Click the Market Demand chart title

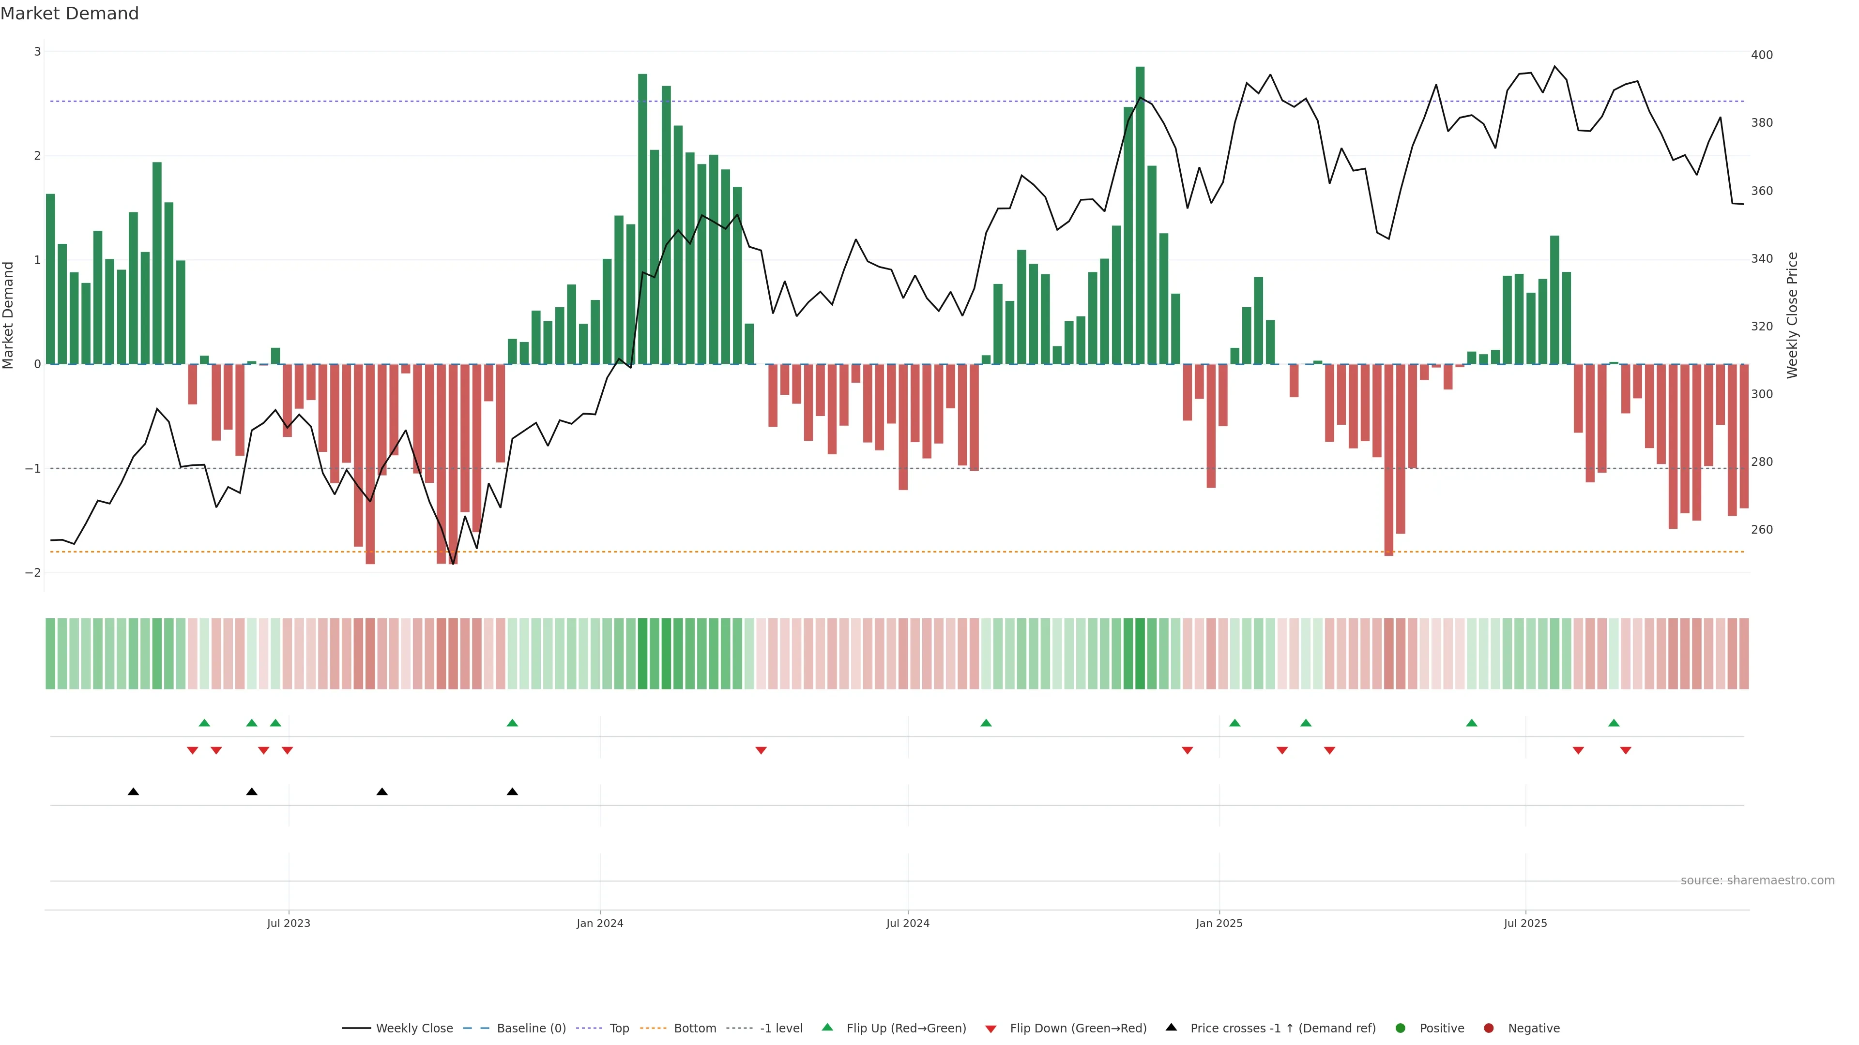click(69, 13)
